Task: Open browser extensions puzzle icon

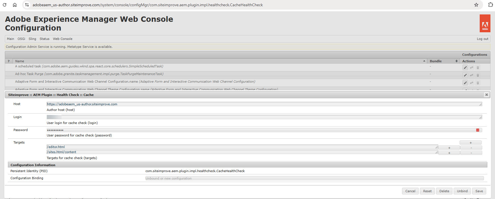Action: tap(490, 5)
